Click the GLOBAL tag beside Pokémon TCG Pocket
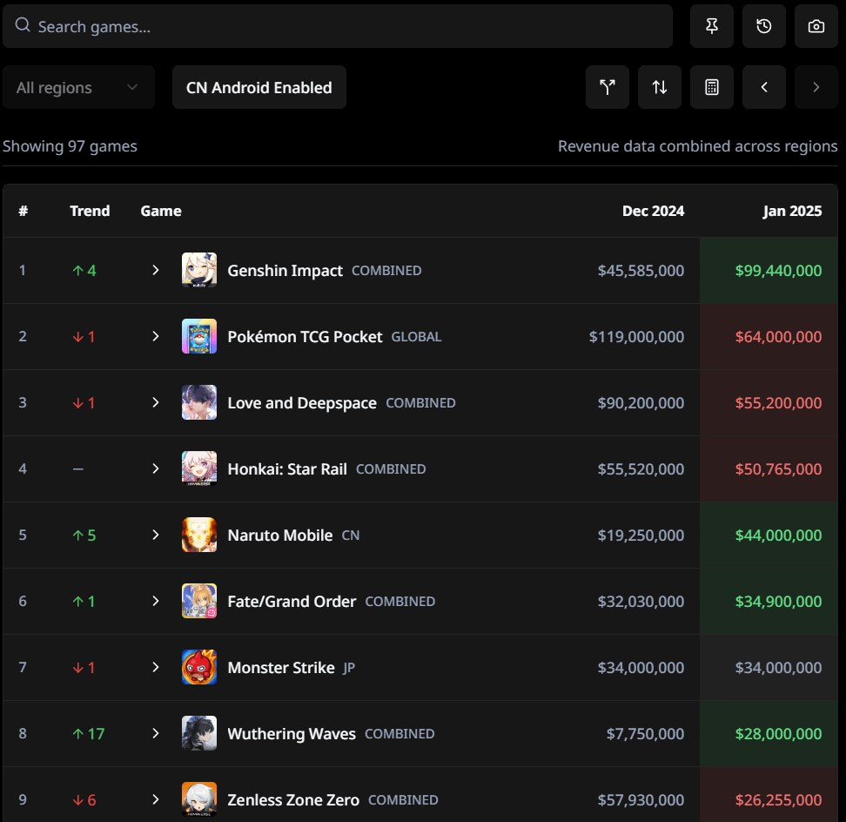Image resolution: width=846 pixels, height=822 pixels. 416,337
